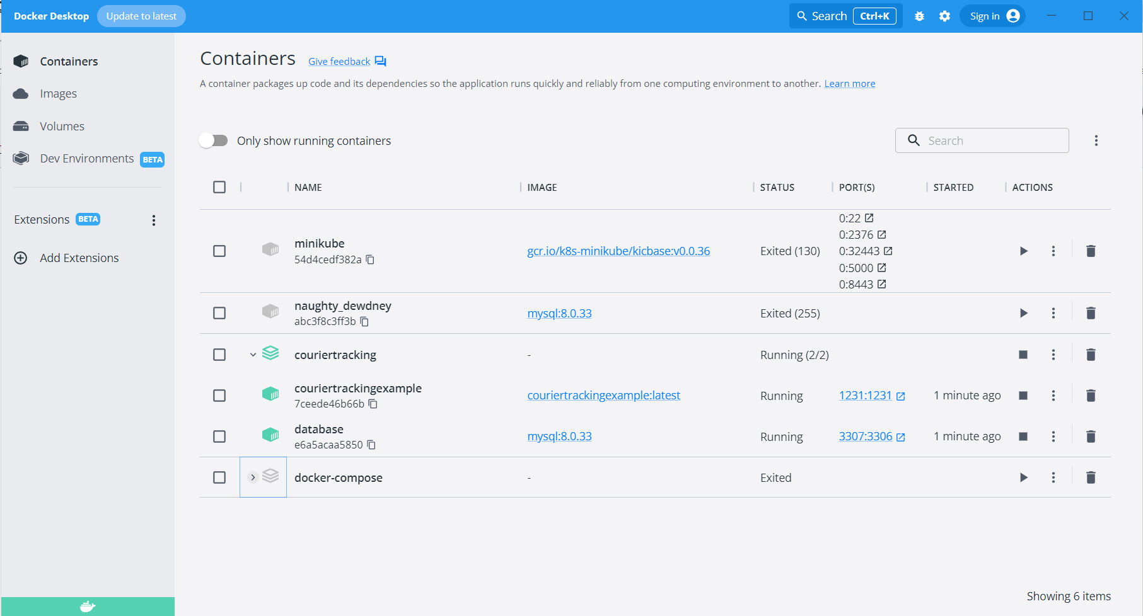
Task: Open gcr.io/k8s-minikube/kicbase image link
Action: tap(618, 251)
